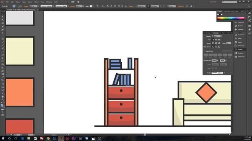This screenshot has width=252, height=141.
Task: Open the Stroke color dropdown in control bar
Action: (x=21, y=6)
